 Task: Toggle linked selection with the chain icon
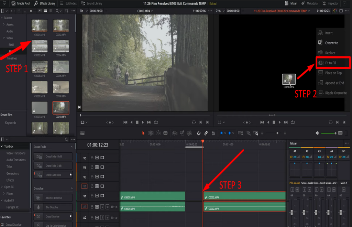pos(206,133)
